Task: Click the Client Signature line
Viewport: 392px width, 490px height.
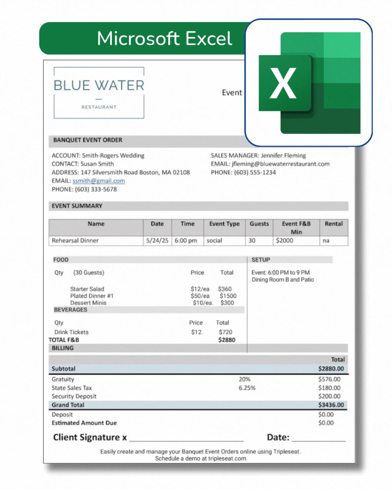Action: click(x=186, y=438)
